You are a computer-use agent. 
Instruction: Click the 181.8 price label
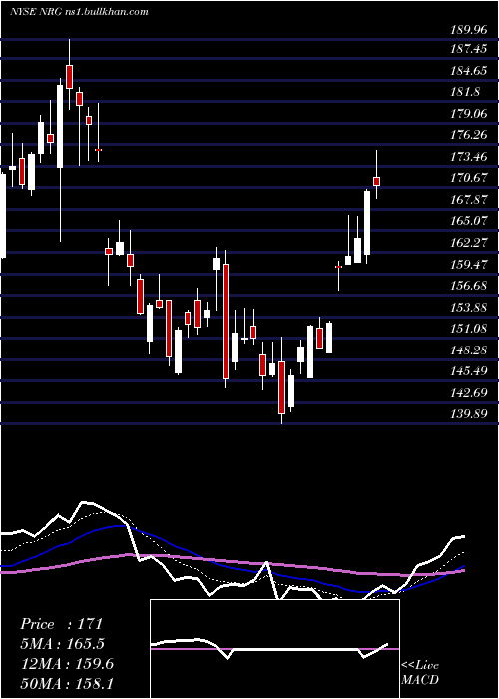click(465, 92)
